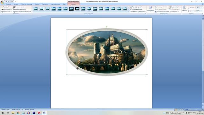Open the Office button menu
This screenshot has height=115, width=204.
pyautogui.click(x=2, y=2)
